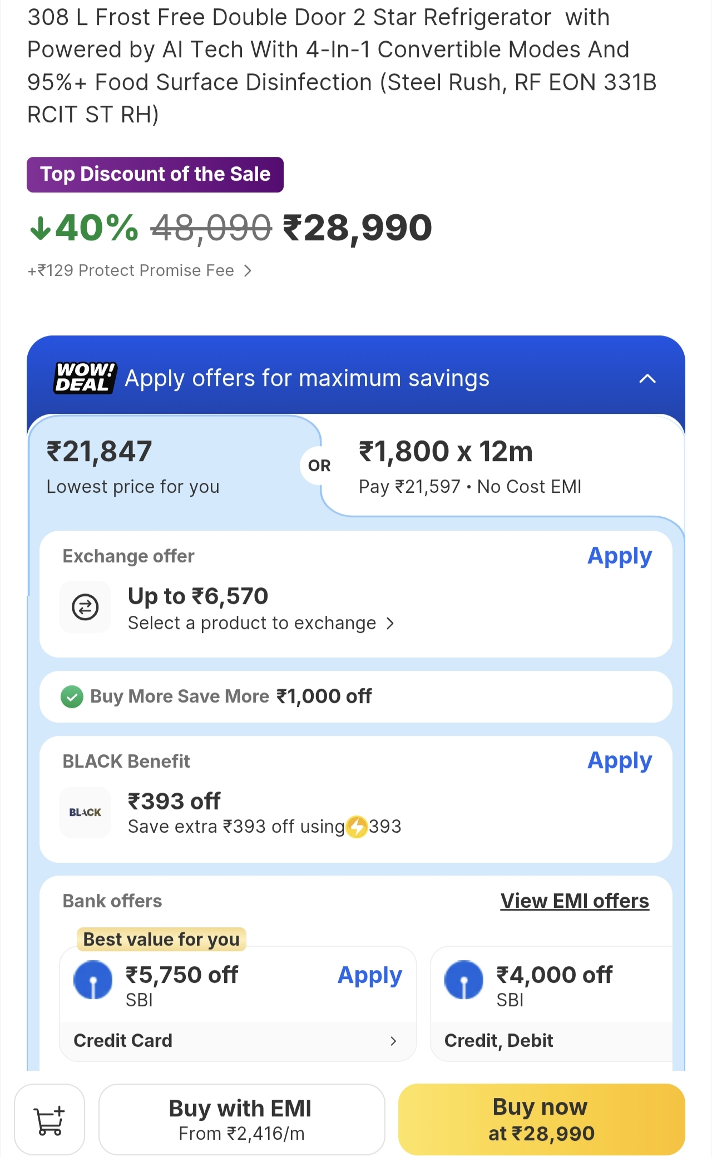The height and width of the screenshot is (1157, 712).
Task: Tap Select a product to exchange
Action: [x=260, y=624]
